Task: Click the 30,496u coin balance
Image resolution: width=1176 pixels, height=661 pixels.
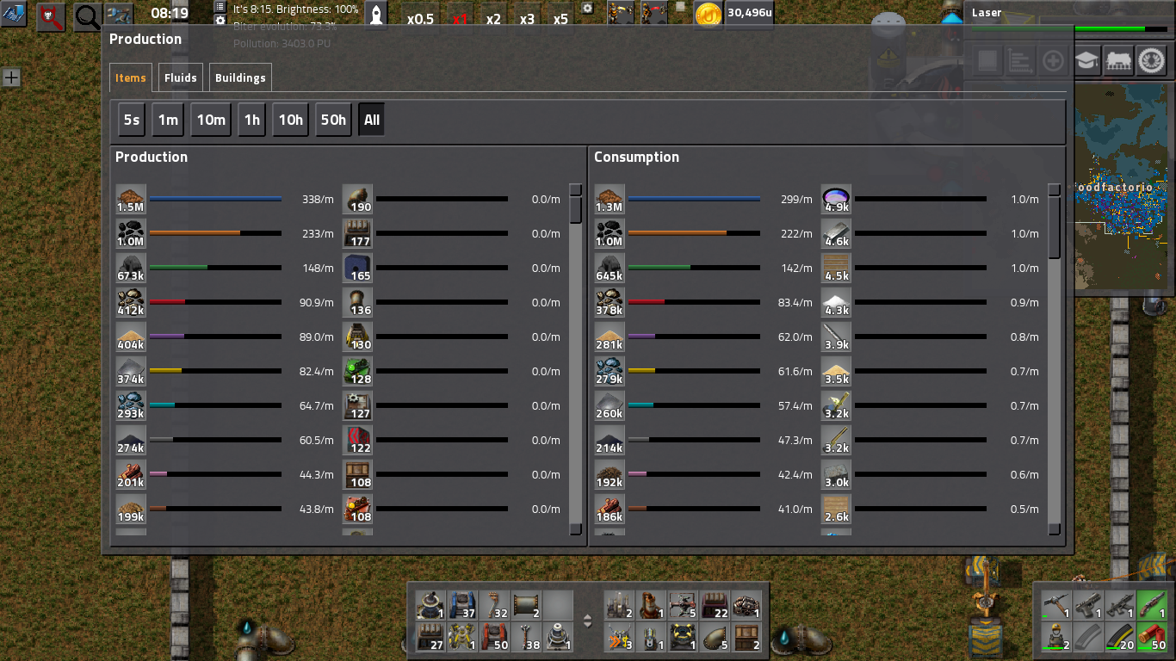Action: pos(749,12)
